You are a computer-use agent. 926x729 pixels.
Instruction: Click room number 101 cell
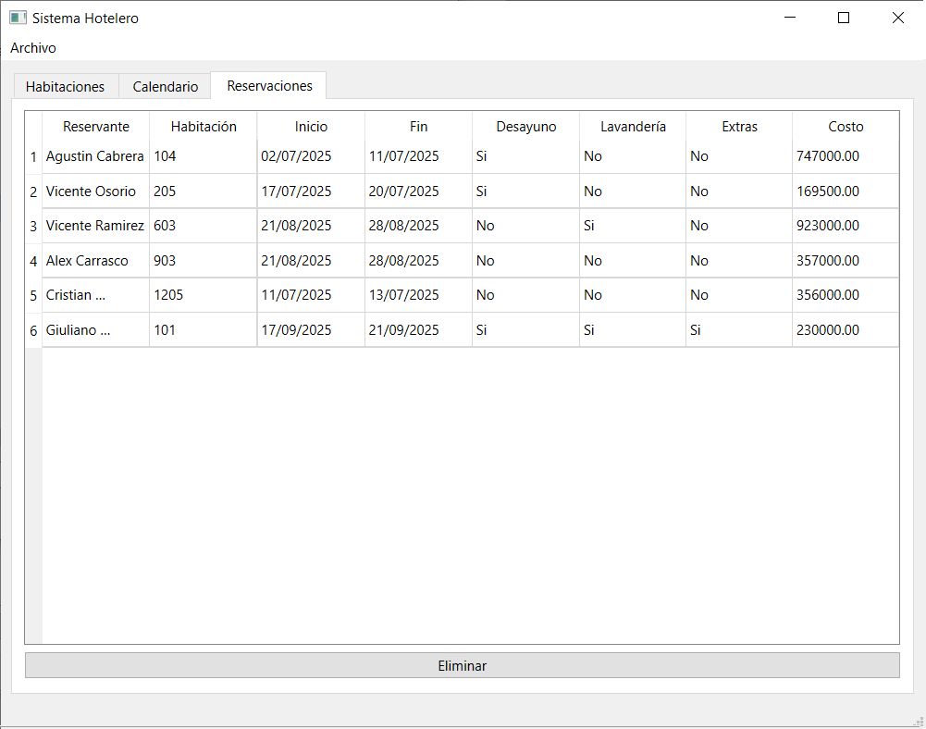(204, 330)
